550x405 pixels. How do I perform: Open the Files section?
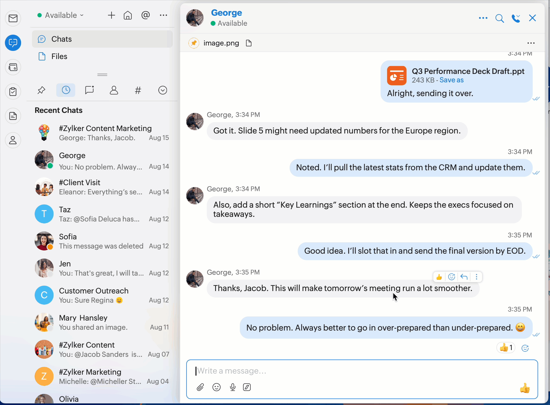coord(59,56)
